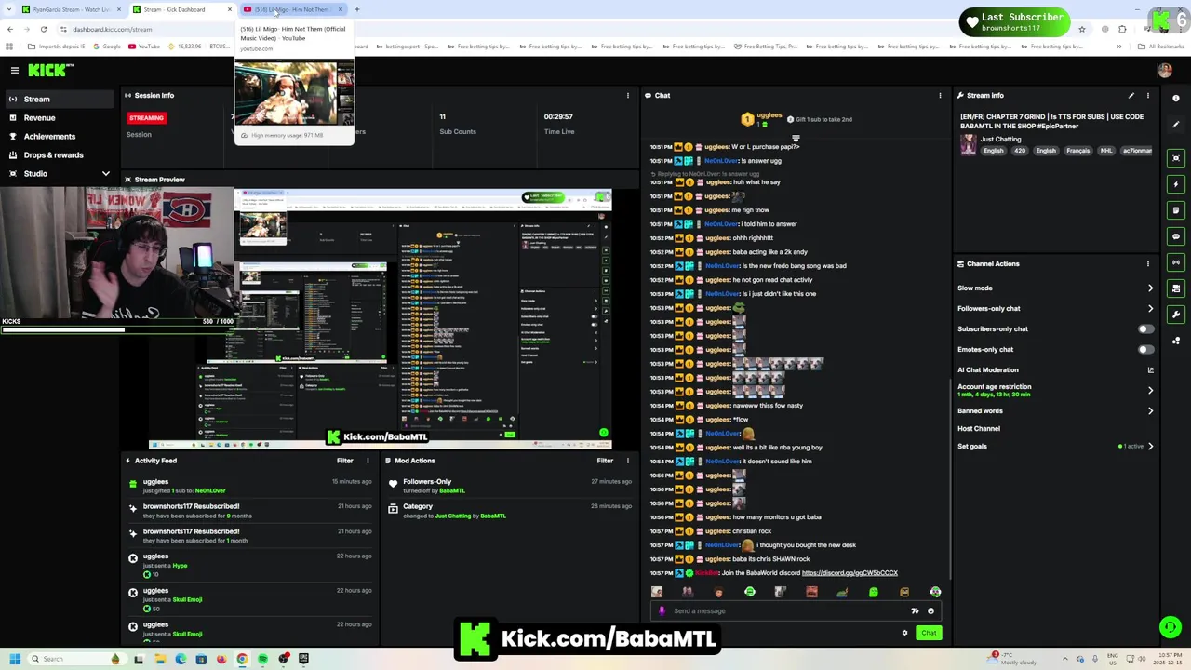Image resolution: width=1191 pixels, height=670 pixels.
Task: Open the YouTube bookmark
Action: [144, 47]
